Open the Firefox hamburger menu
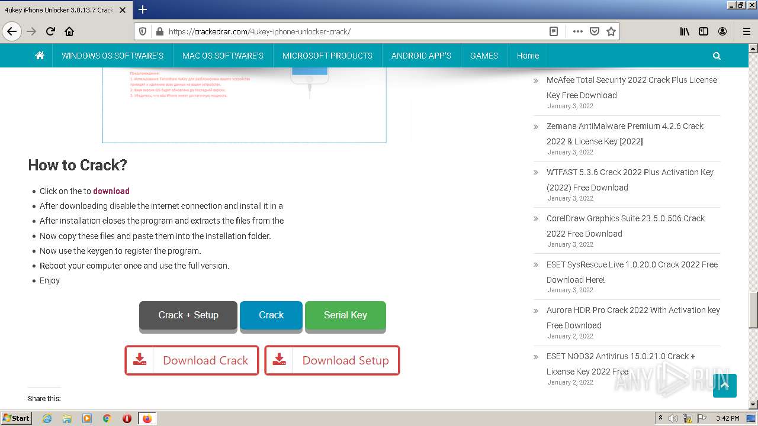Viewport: 758px width, 426px height. (747, 31)
